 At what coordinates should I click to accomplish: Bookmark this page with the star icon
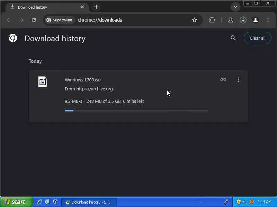pos(195,20)
